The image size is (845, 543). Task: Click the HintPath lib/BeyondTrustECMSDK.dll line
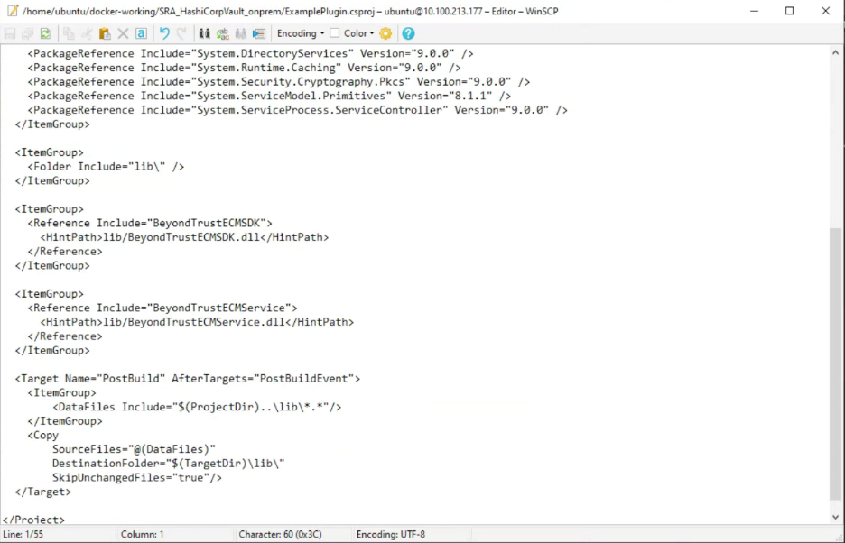pos(184,237)
